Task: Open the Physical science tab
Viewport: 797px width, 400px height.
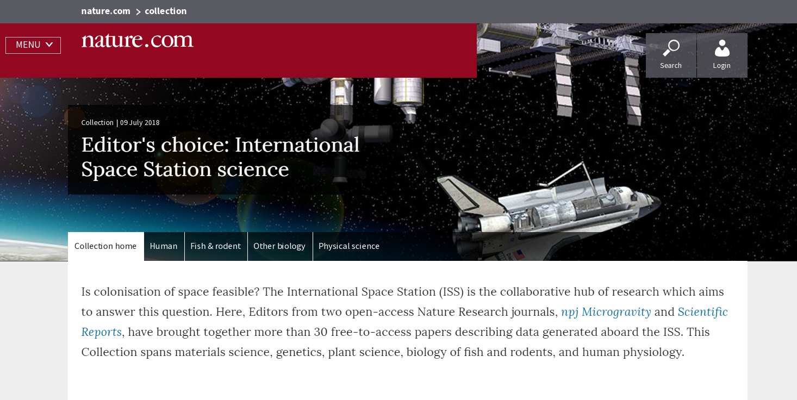Action: click(349, 246)
